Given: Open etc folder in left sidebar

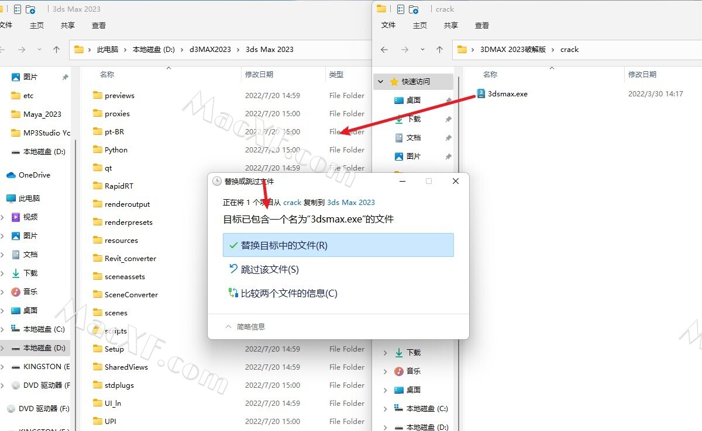Looking at the screenshot, I should [x=22, y=95].
